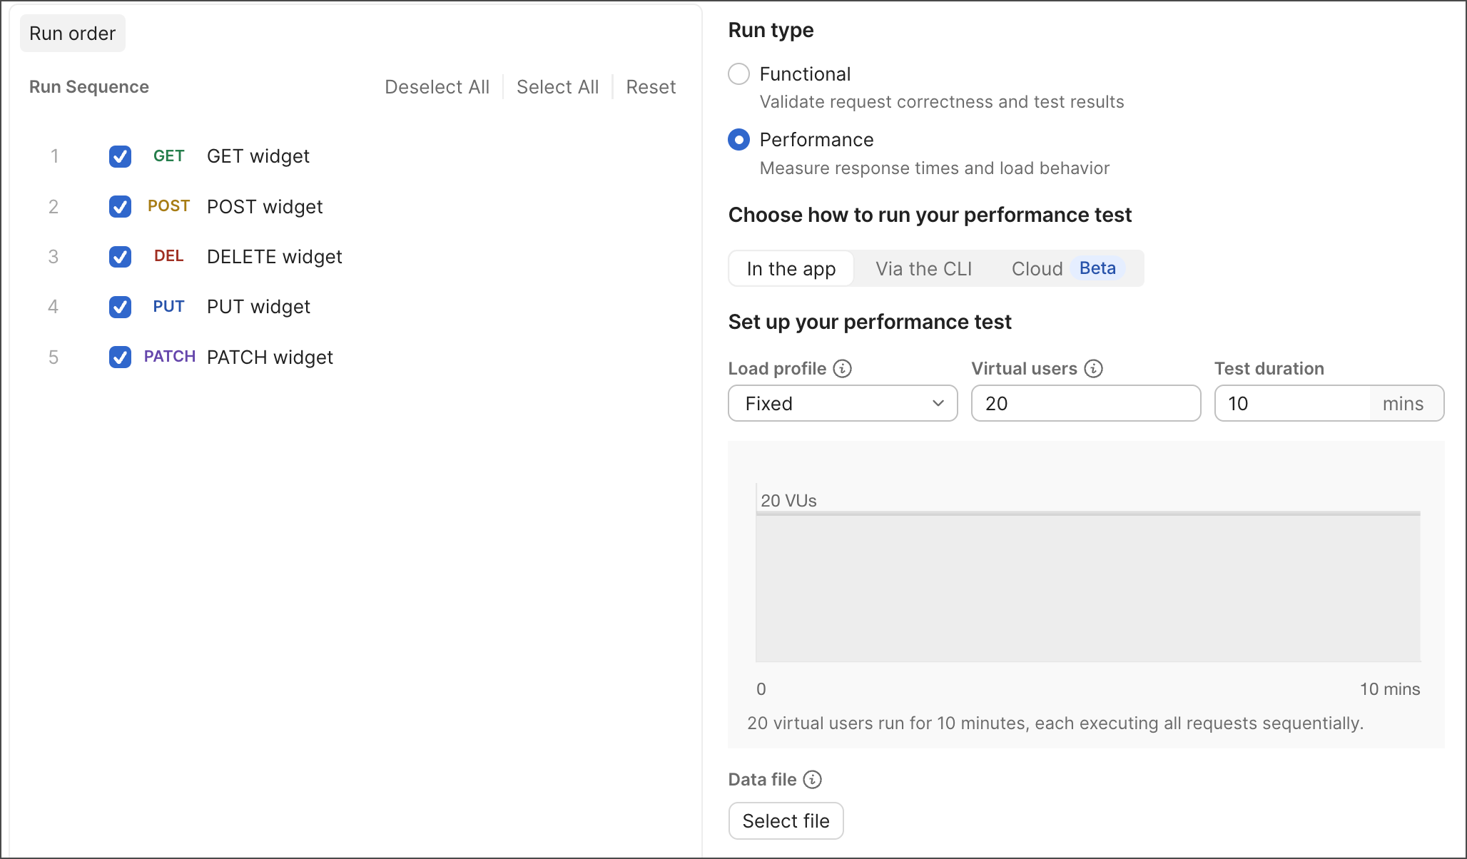Click the blue PUT method label
The image size is (1467, 859).
(x=169, y=307)
